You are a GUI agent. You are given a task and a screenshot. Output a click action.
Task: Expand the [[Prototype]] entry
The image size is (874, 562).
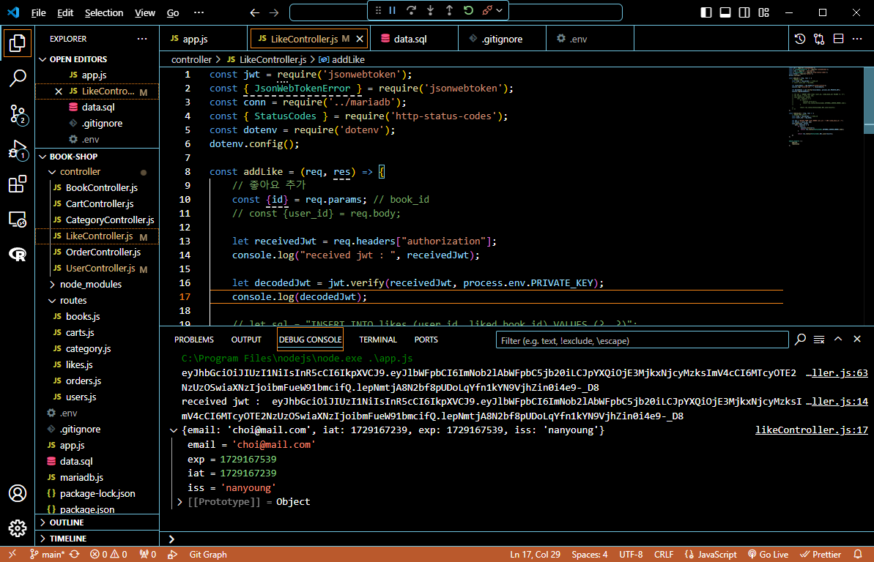tap(179, 502)
